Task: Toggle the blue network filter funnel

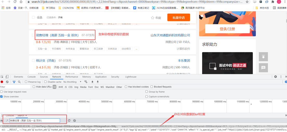Action: pos(14,82)
